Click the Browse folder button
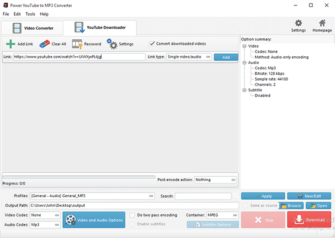335x238 pixels. click(x=291, y=206)
